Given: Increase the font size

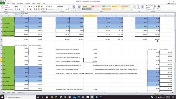Looking at the screenshot, I should (x=29, y=6).
